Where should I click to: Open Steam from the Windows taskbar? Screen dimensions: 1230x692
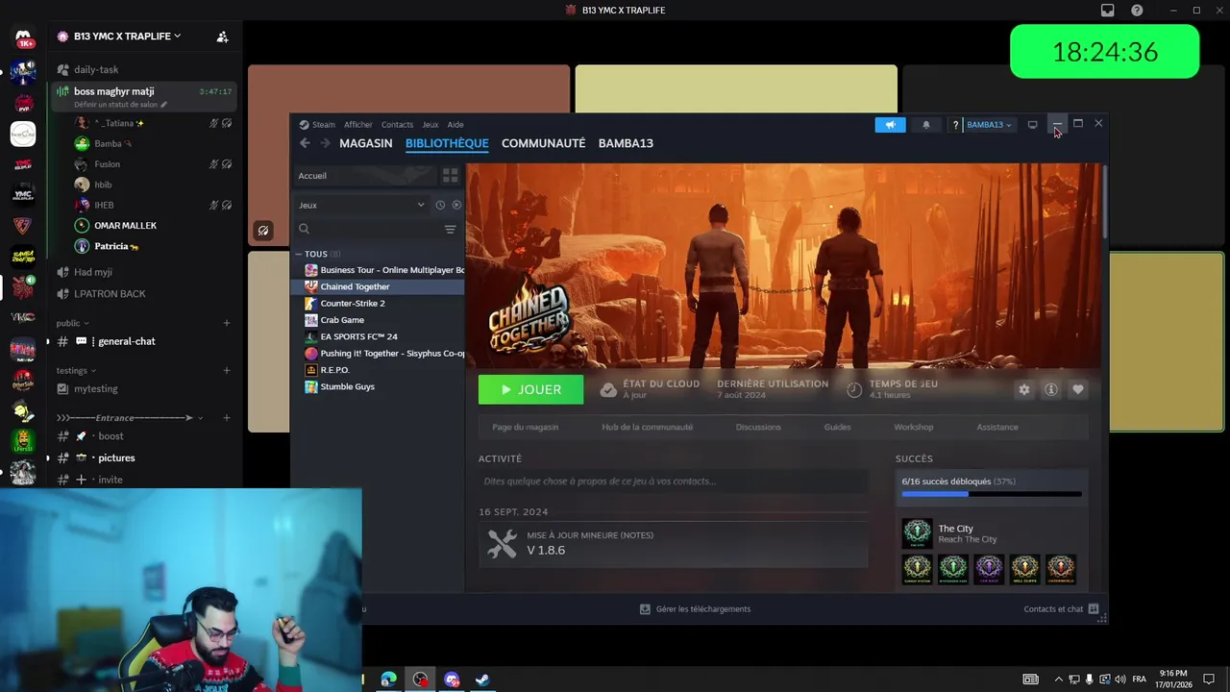click(x=482, y=680)
